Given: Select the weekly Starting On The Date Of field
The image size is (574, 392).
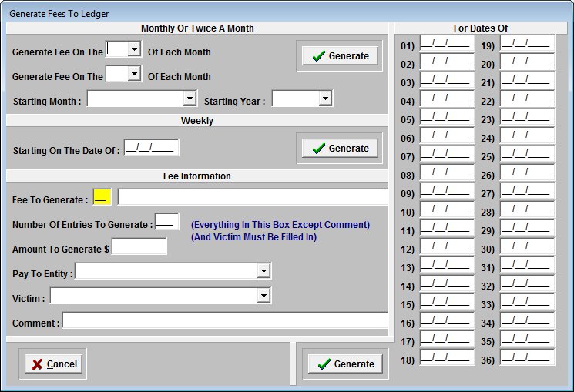Looking at the screenshot, I should [x=151, y=149].
